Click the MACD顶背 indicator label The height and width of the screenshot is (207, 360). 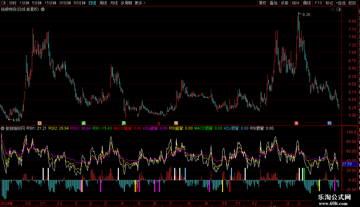click(208, 128)
